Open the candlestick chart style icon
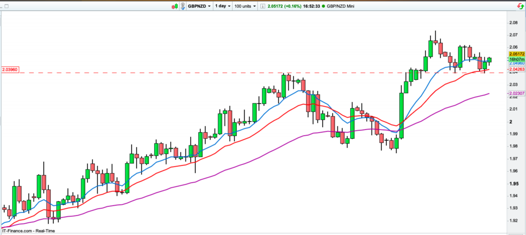The height and width of the screenshot is (235, 526). [x=175, y=6]
